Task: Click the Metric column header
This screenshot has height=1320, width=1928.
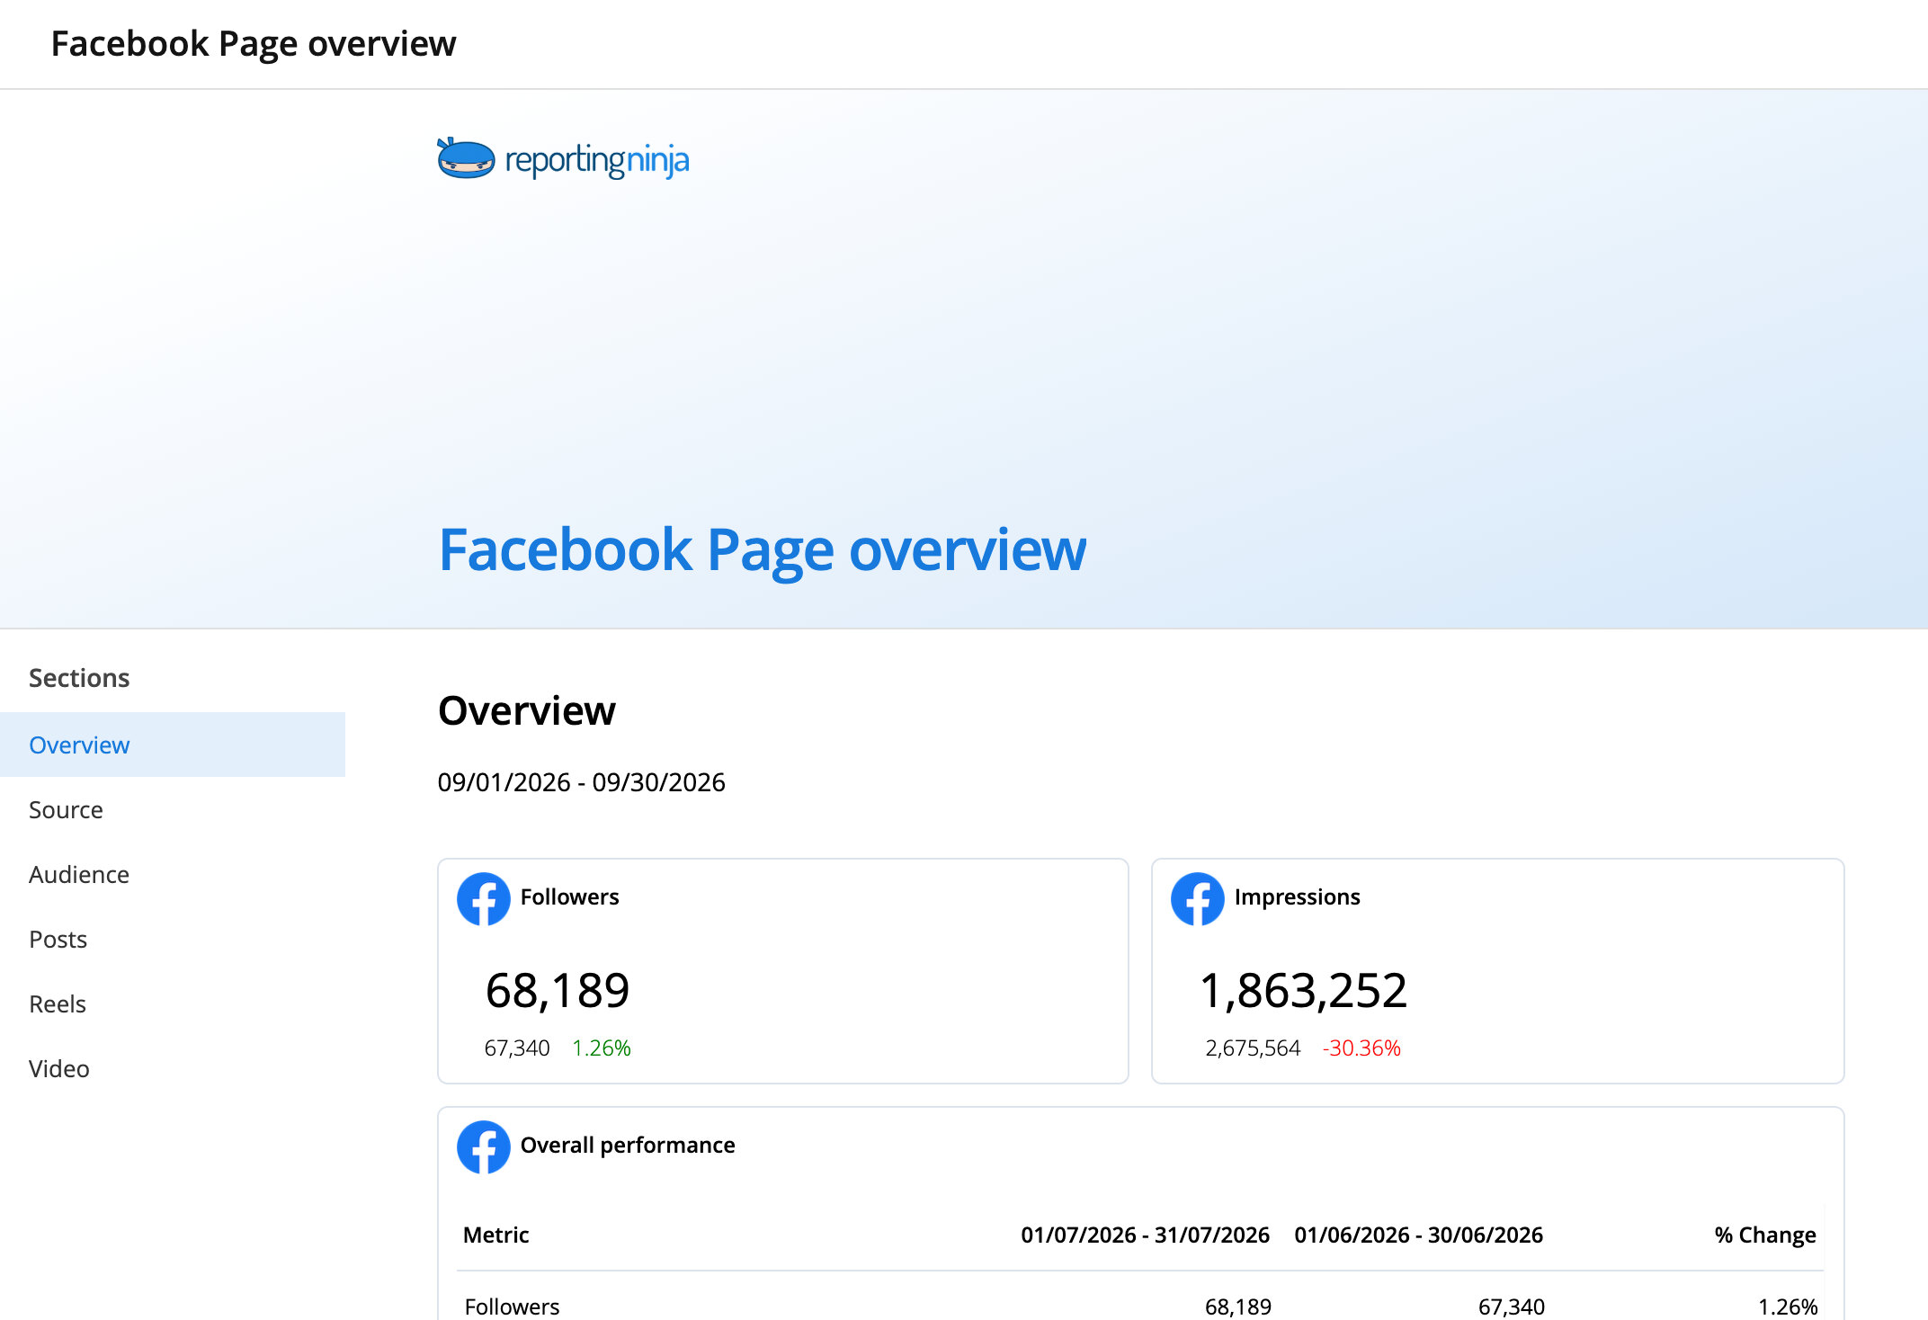Action: pos(496,1235)
